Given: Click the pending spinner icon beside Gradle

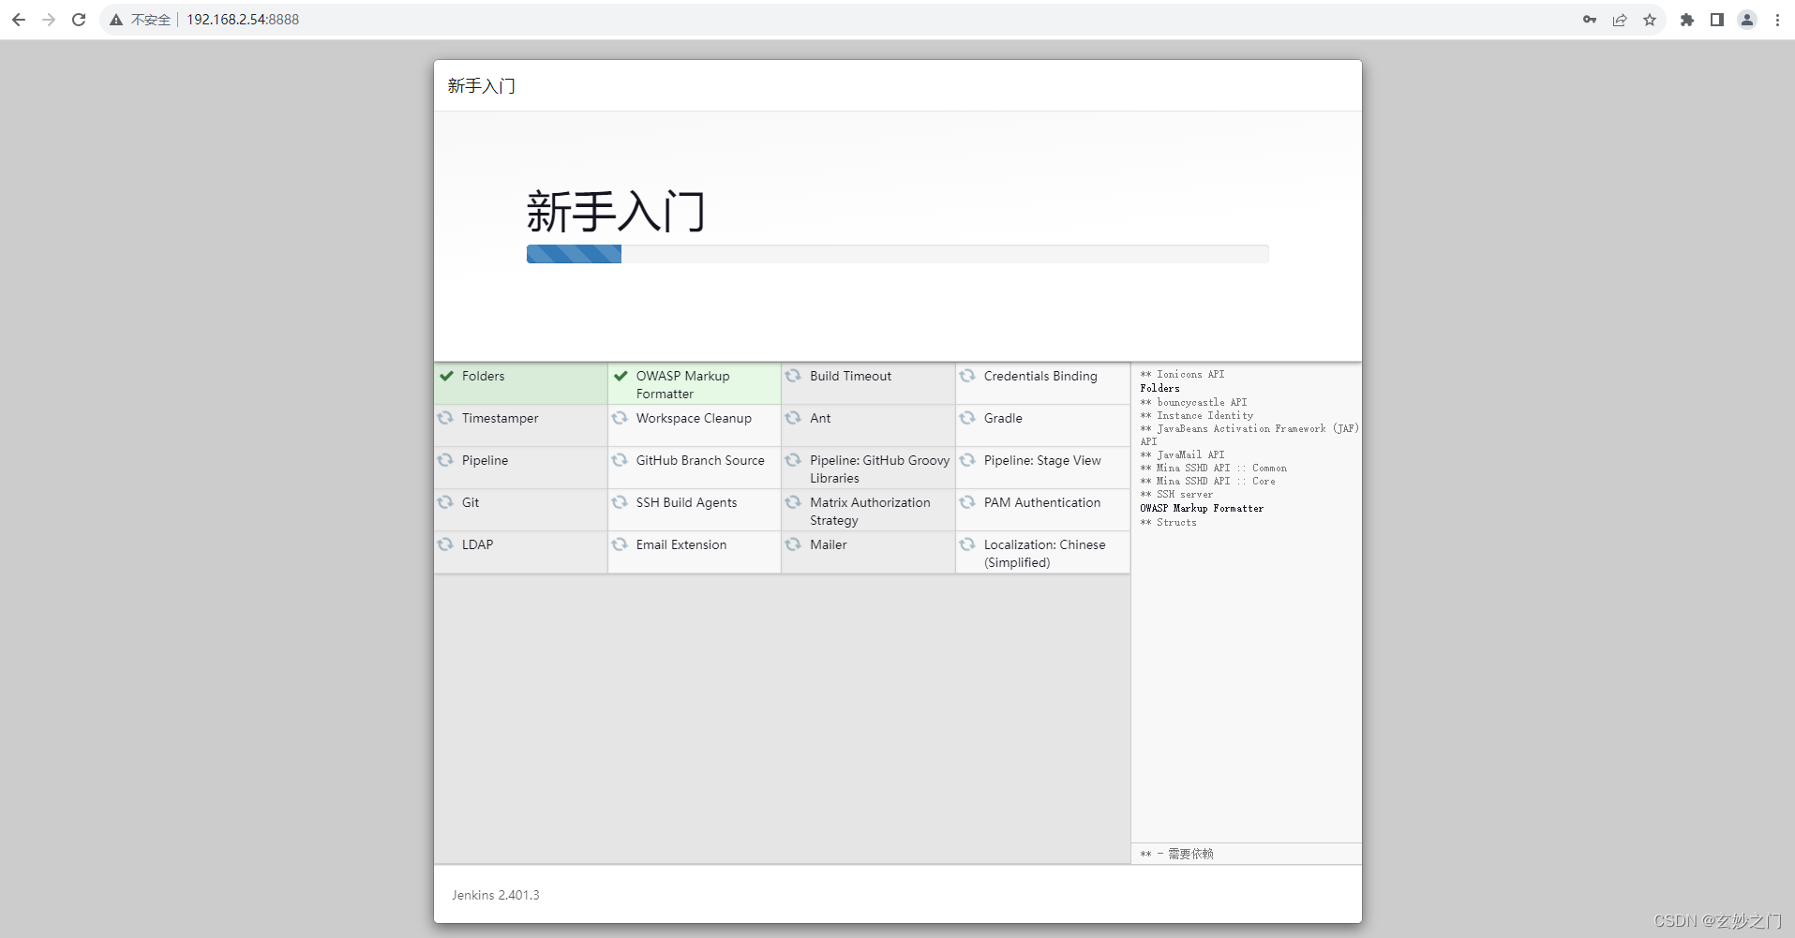Looking at the screenshot, I should coord(967,418).
